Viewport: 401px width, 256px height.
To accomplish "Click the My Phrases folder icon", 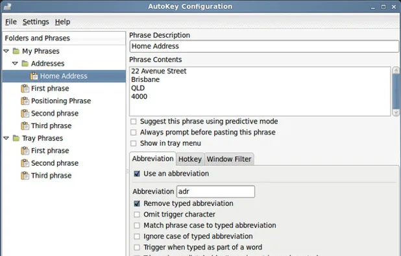I will pos(16,51).
